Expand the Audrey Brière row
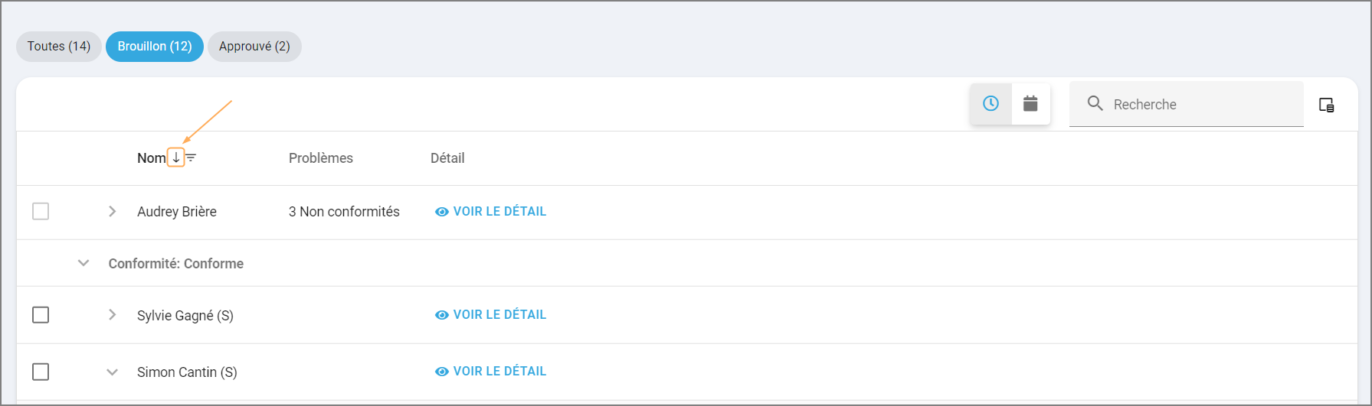This screenshot has width=1372, height=406. (112, 211)
